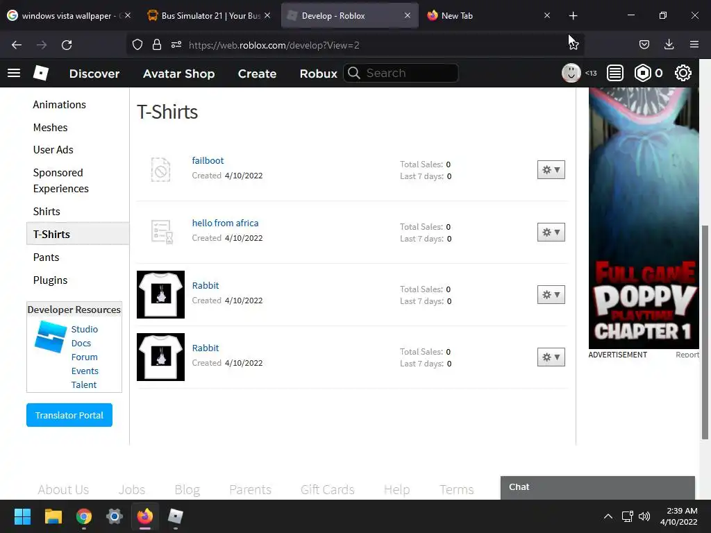
Task: Select Meshes in the sidebar
Action: tap(50, 128)
